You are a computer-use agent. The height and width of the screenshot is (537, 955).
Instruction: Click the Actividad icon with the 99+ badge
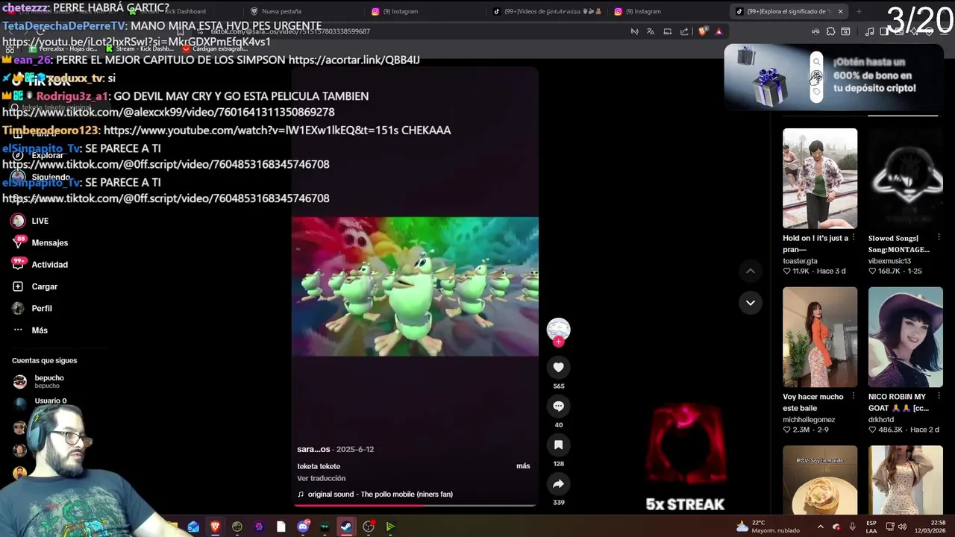pyautogui.click(x=19, y=264)
